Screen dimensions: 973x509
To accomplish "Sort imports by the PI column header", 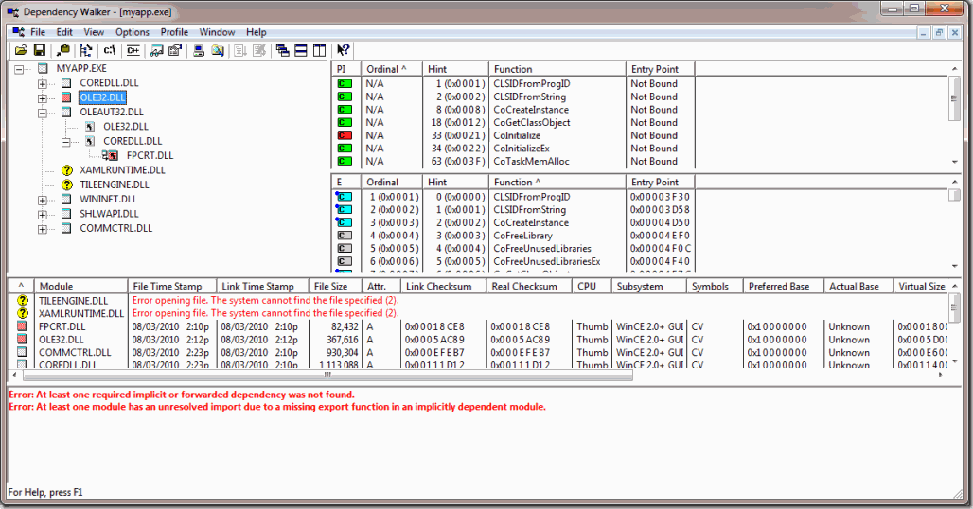I will pos(346,69).
